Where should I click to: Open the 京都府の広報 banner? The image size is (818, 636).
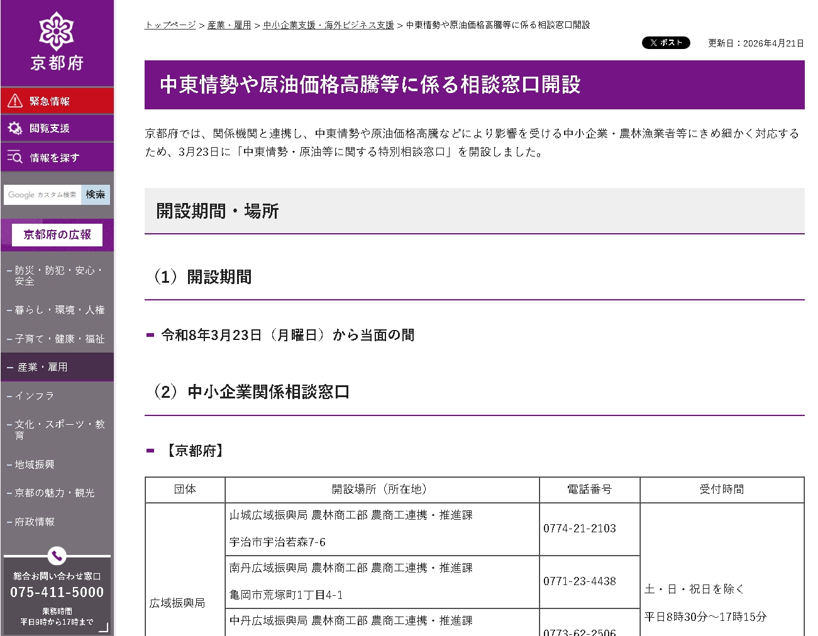57,235
